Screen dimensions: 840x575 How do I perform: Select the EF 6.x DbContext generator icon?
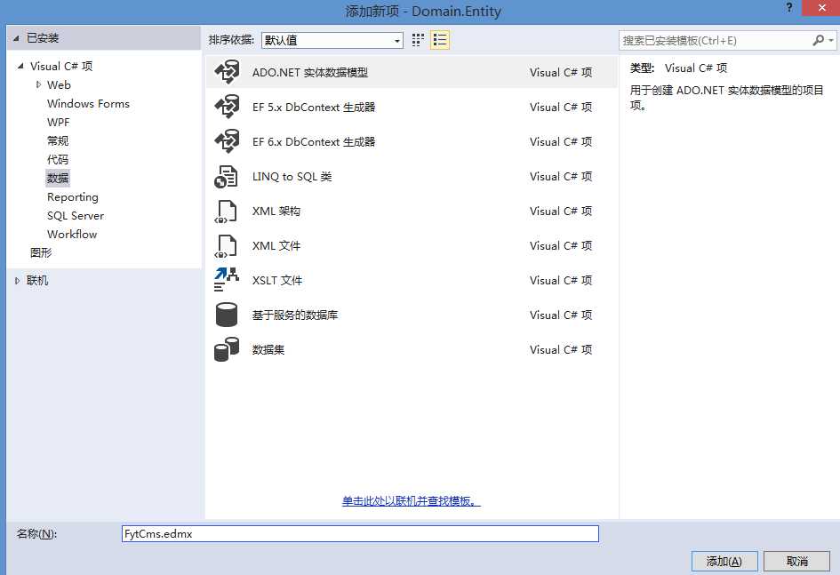[x=227, y=142]
